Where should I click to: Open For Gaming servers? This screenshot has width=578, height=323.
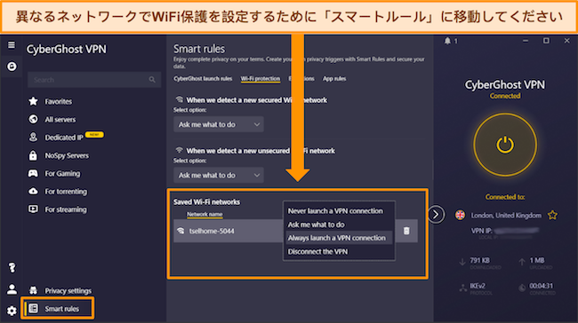point(62,173)
